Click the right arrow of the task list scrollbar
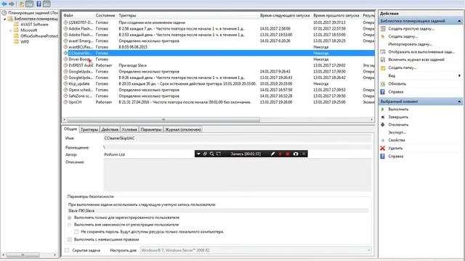The width and height of the screenshot is (465, 261). pyautogui.click(x=371, y=120)
